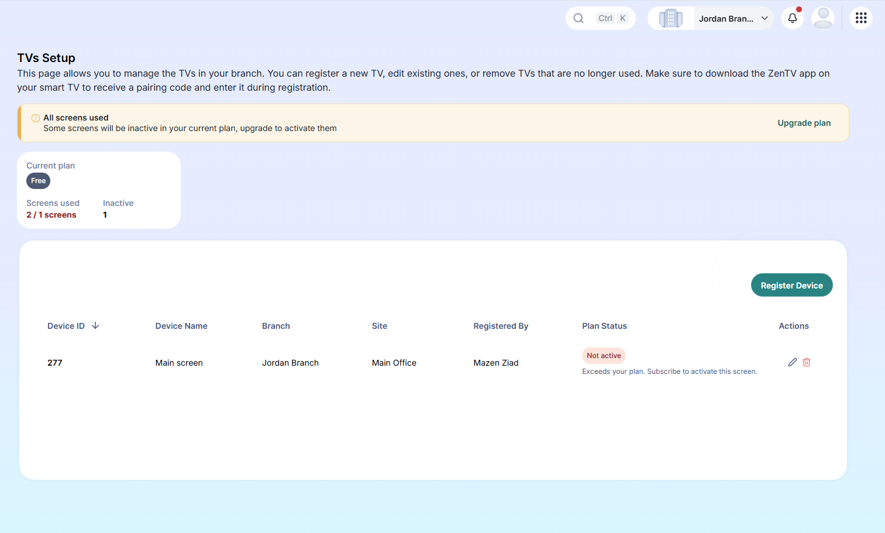This screenshot has width=885, height=533.
Task: Open the notifications bell
Action: tap(793, 18)
